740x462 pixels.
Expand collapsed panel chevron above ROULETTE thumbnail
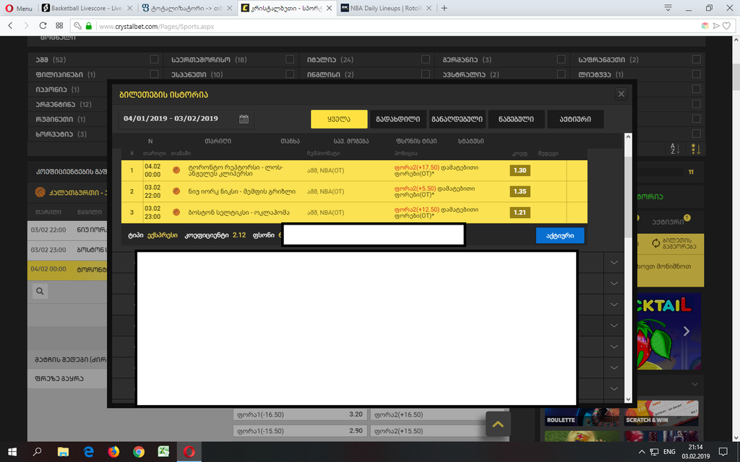[694, 384]
